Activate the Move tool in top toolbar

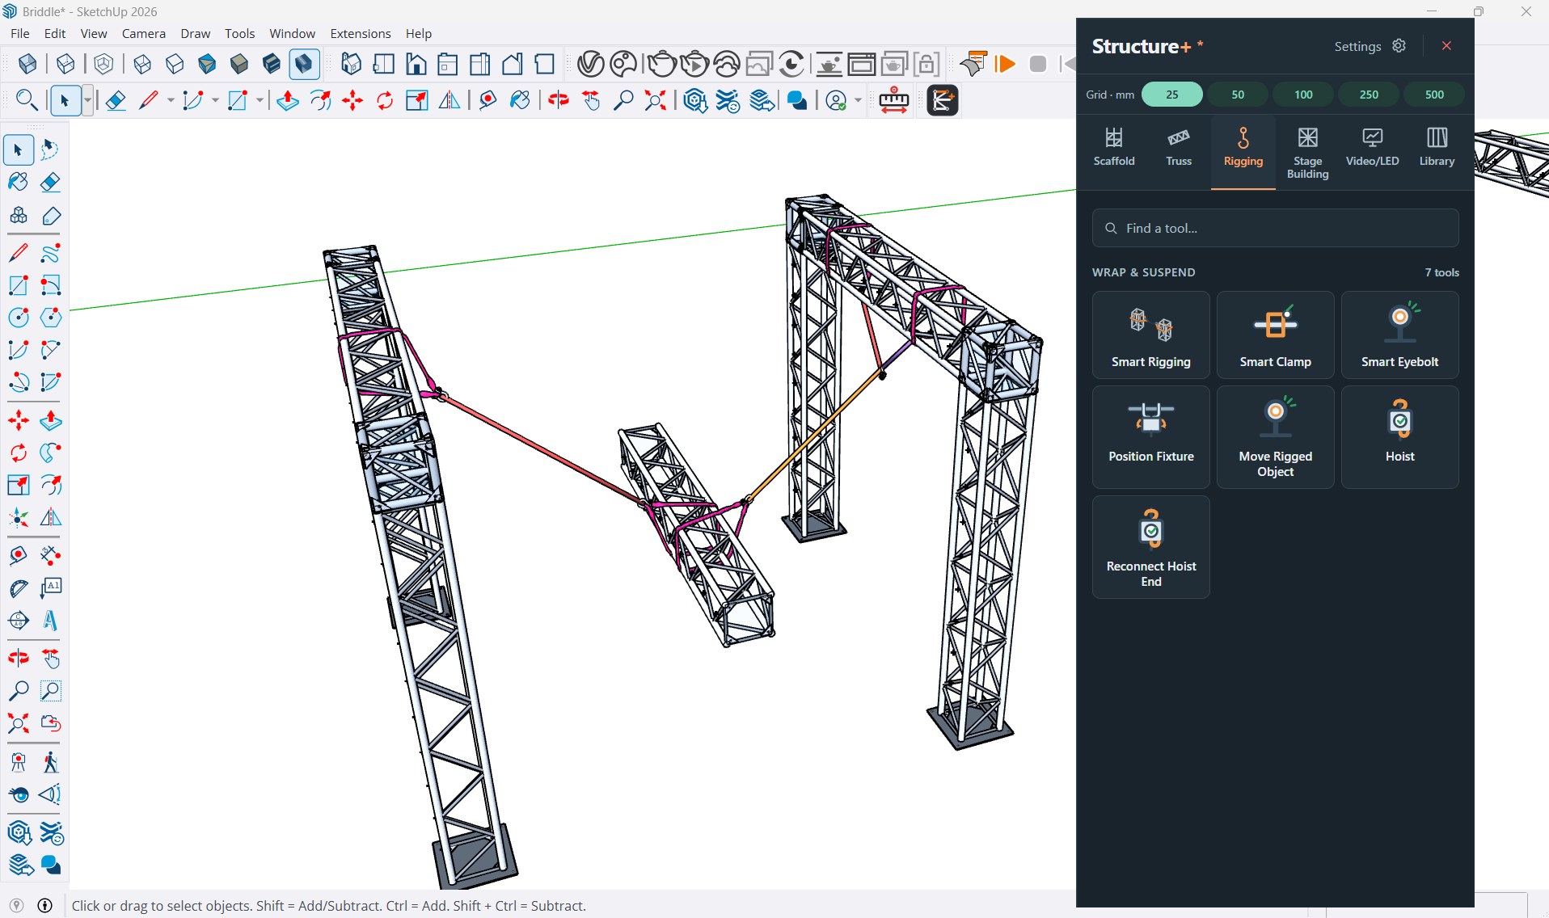(352, 100)
